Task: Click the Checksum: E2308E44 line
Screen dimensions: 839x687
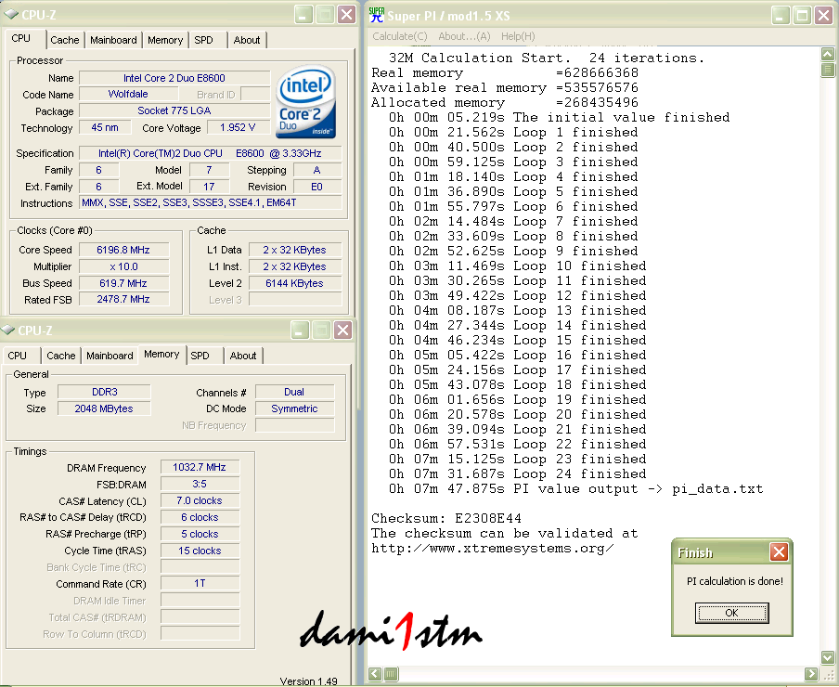Action: point(446,518)
